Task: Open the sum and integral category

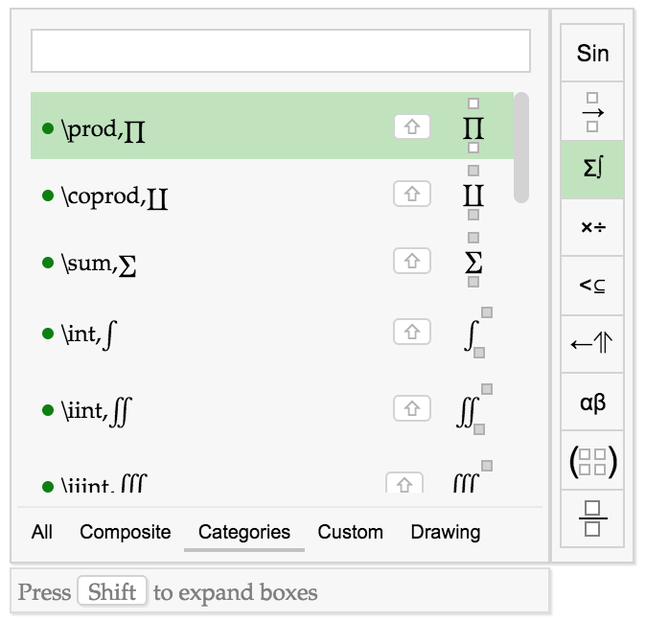Action: point(592,170)
